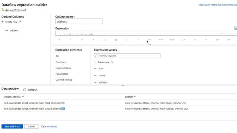Viewport: 237px width, 133px height.
Task: Insert the name column into the expression
Action: [x=102, y=75]
